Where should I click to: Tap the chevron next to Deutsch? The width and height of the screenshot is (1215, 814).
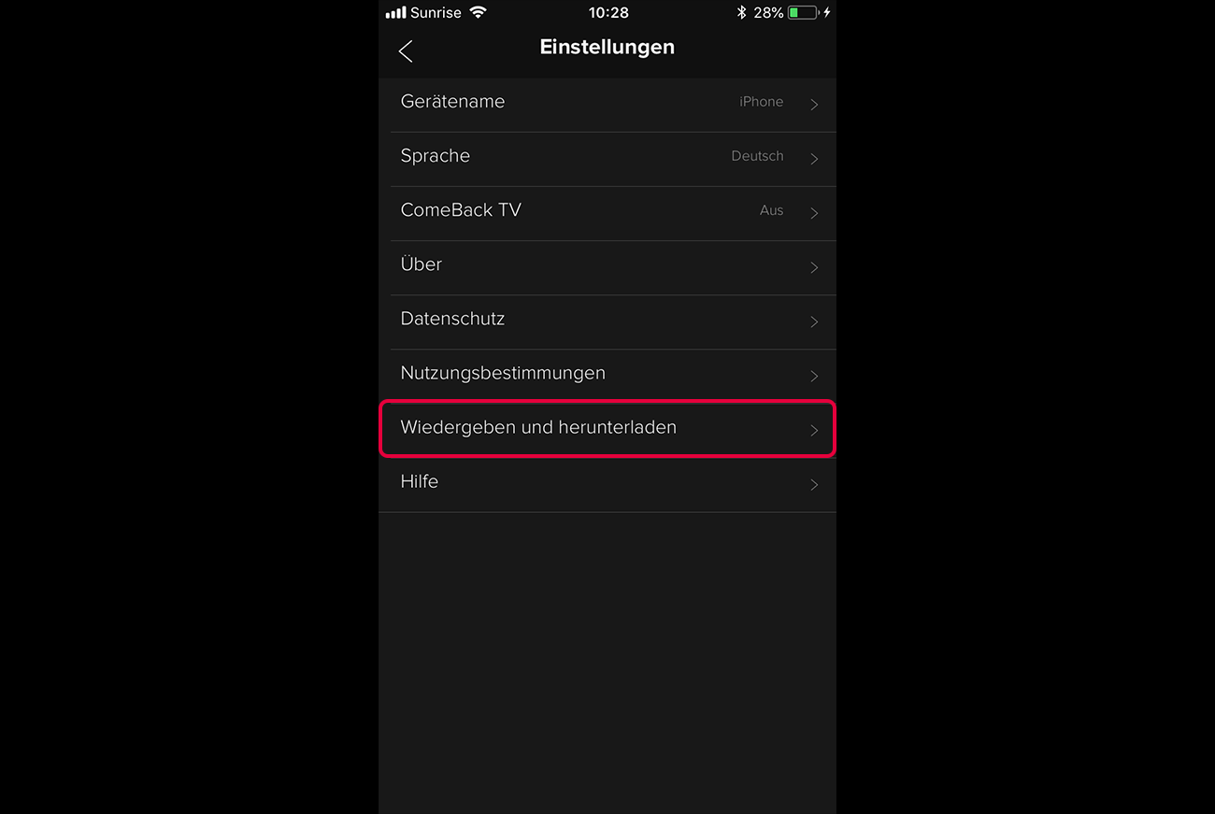pyautogui.click(x=814, y=159)
